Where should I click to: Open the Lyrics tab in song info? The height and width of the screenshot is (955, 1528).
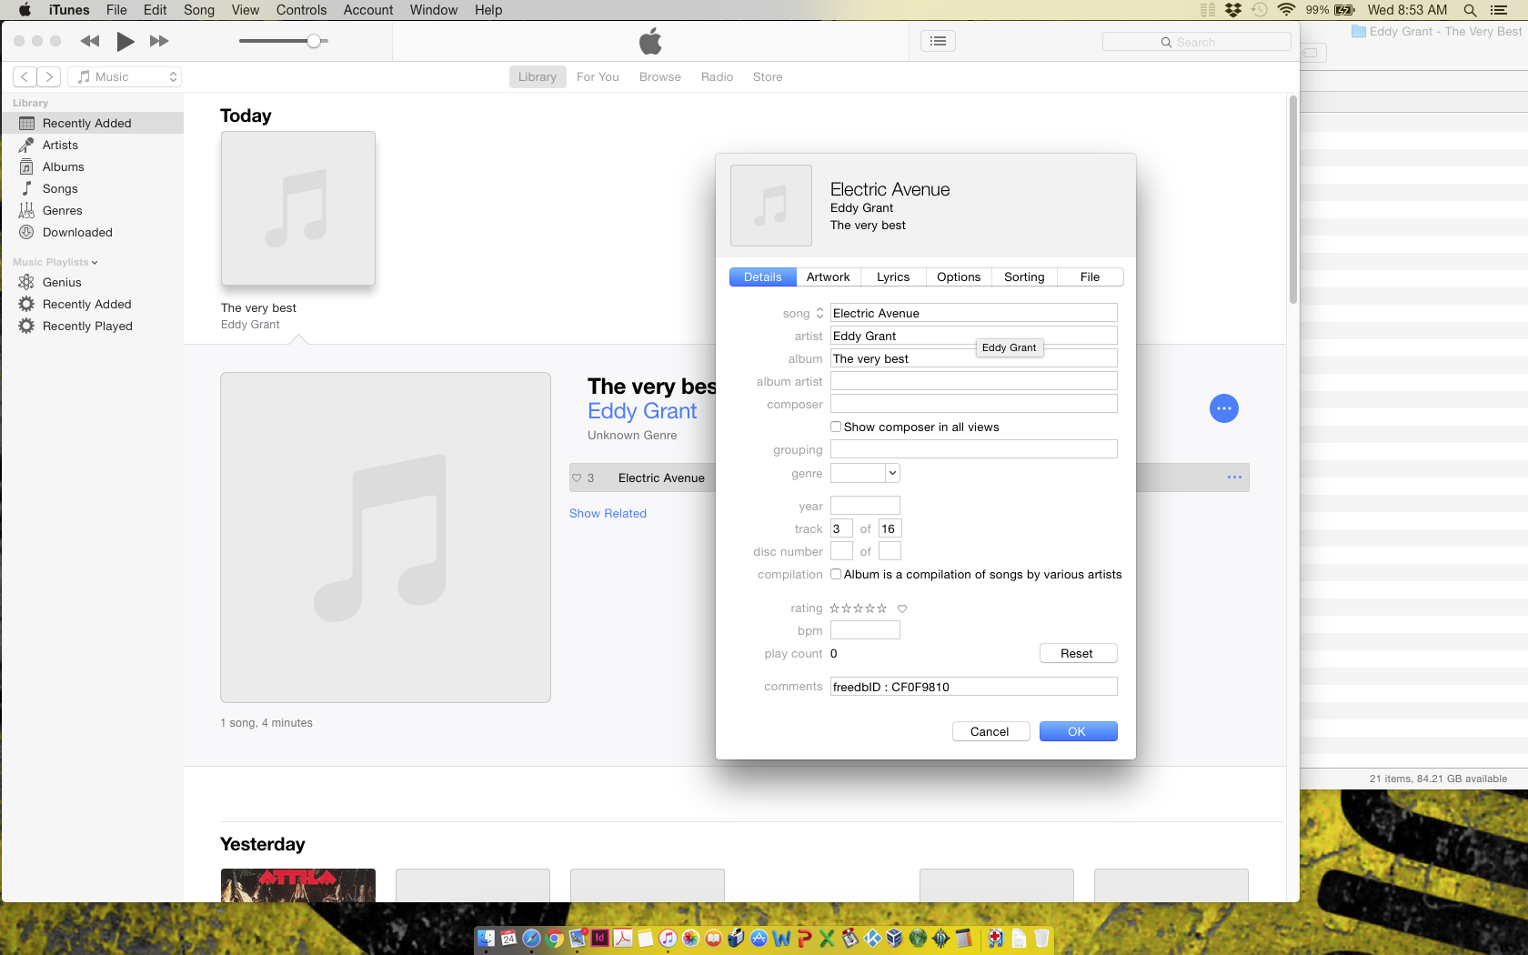[x=893, y=276]
